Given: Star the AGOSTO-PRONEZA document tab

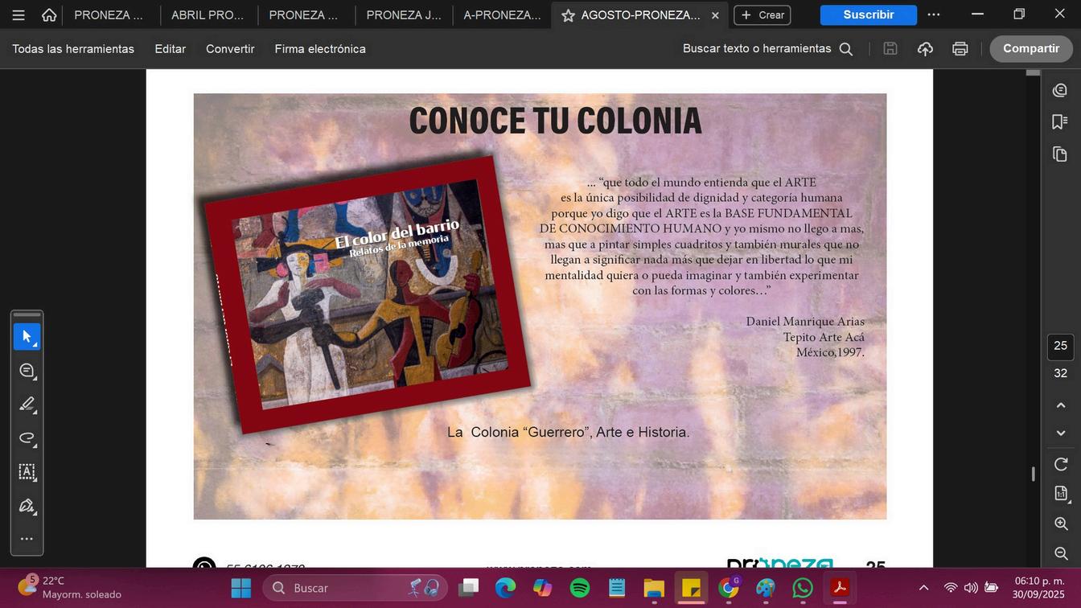Looking at the screenshot, I should (x=568, y=15).
